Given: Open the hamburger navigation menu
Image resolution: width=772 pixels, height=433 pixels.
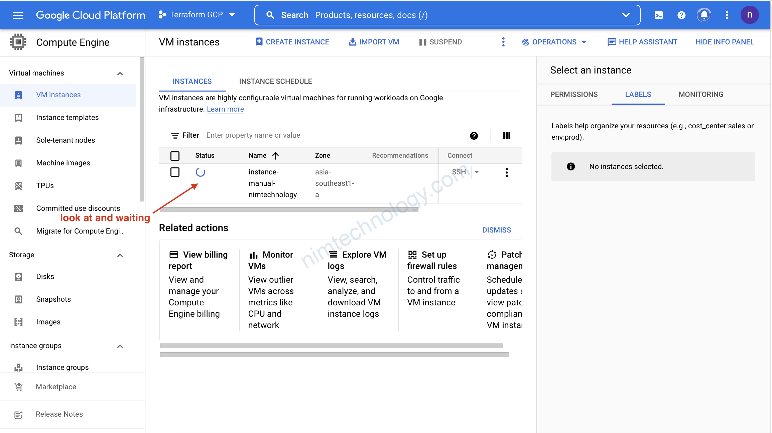Looking at the screenshot, I should coord(18,15).
